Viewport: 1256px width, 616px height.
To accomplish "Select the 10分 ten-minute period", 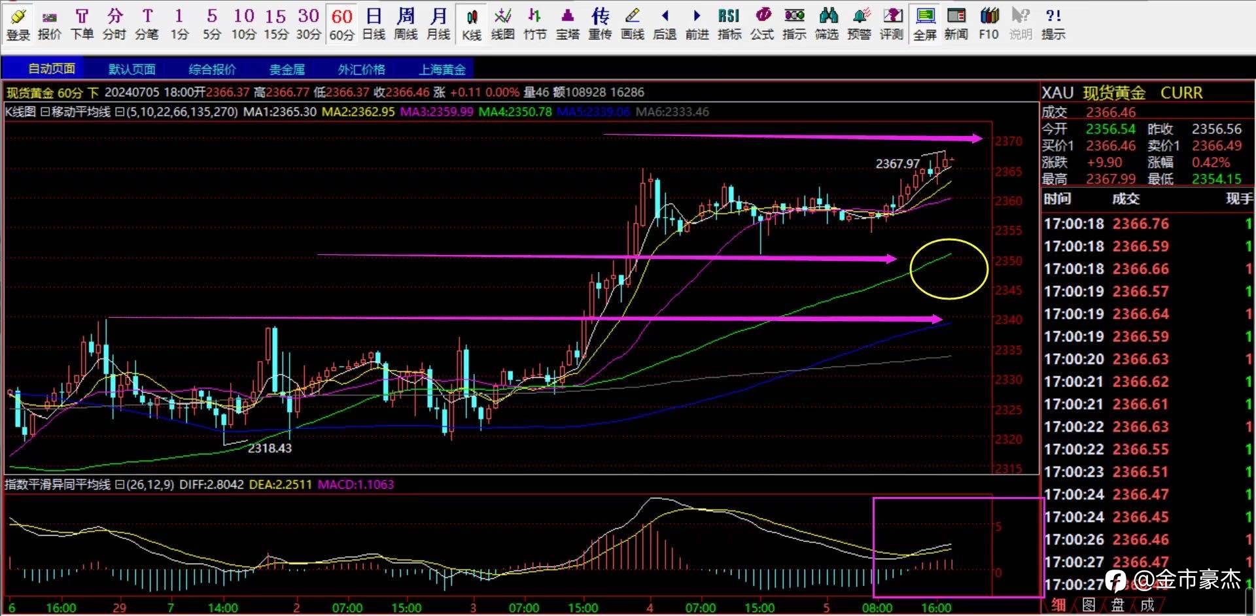I will click(244, 24).
